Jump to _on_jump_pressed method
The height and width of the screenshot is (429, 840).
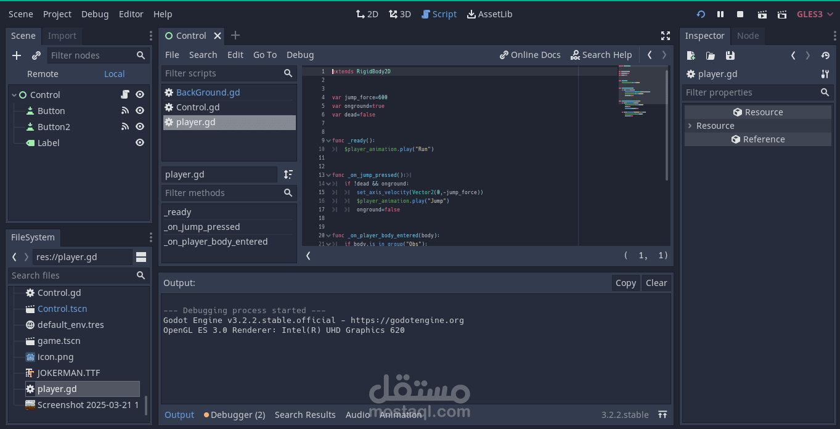pyautogui.click(x=229, y=227)
